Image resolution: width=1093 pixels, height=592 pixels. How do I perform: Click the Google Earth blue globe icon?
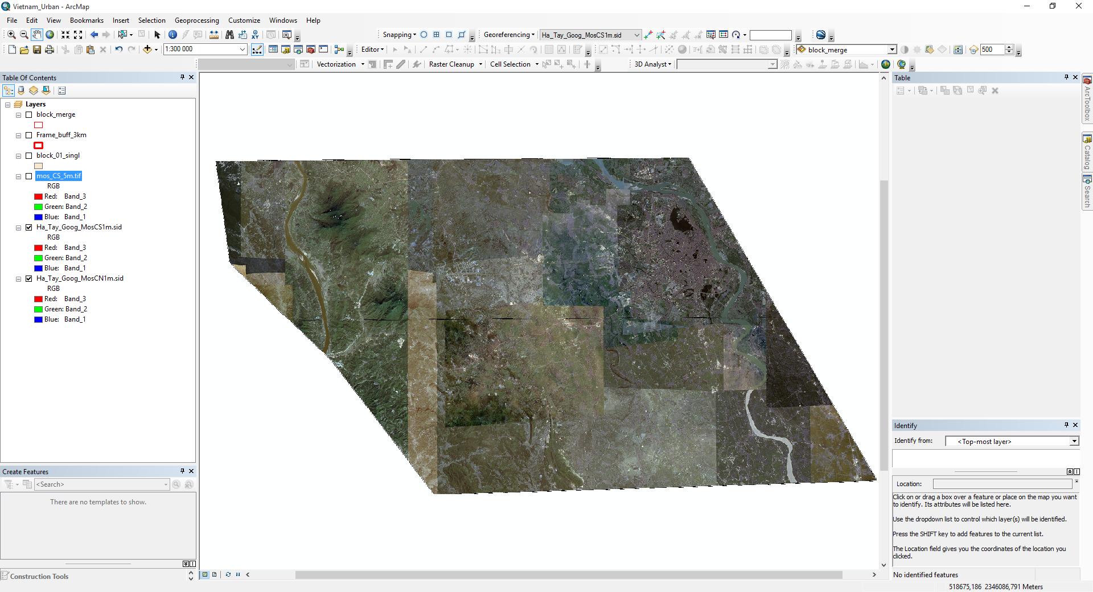(x=820, y=35)
